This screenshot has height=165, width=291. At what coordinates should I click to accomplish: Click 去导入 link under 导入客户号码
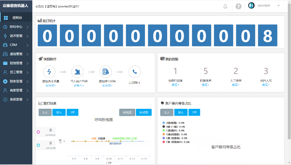pos(79,86)
